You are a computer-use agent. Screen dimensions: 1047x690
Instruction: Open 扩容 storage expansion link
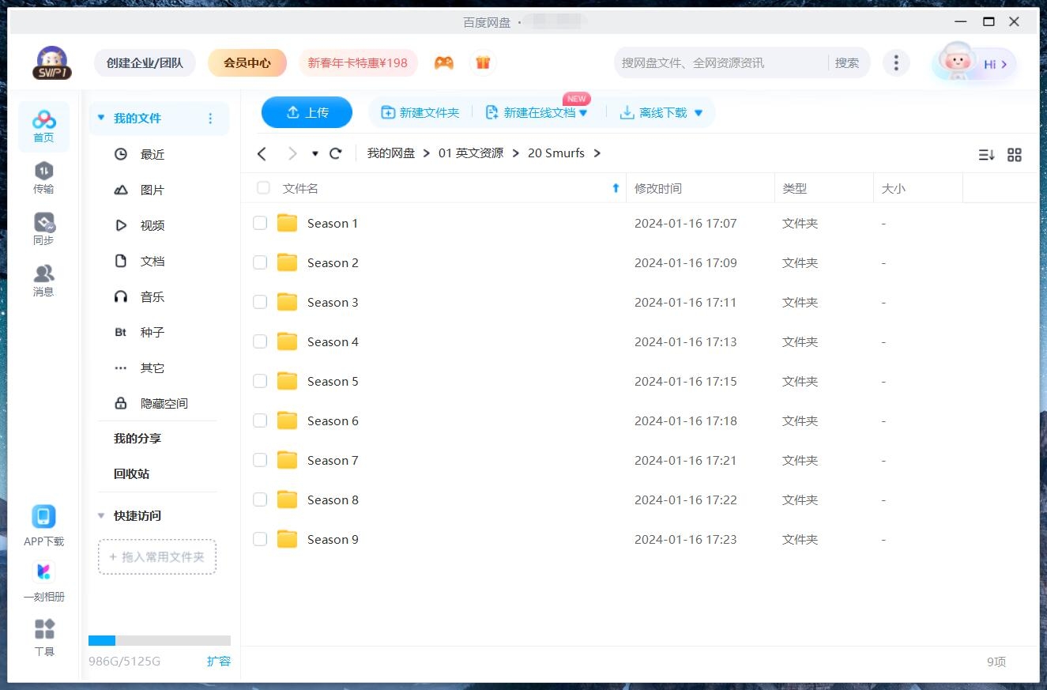(219, 661)
